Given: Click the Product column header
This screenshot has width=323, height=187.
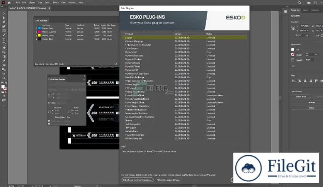Looking at the screenshot, I should pyautogui.click(x=148, y=34).
